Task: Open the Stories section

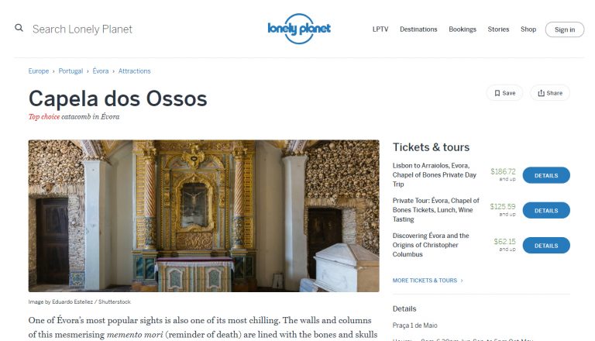Action: [x=498, y=29]
